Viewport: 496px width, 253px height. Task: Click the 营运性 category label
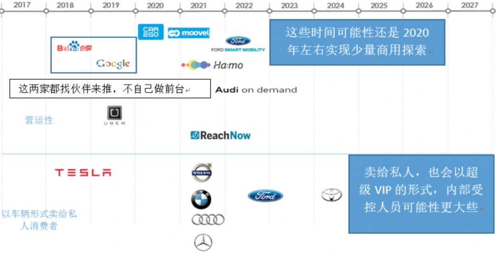39,120
